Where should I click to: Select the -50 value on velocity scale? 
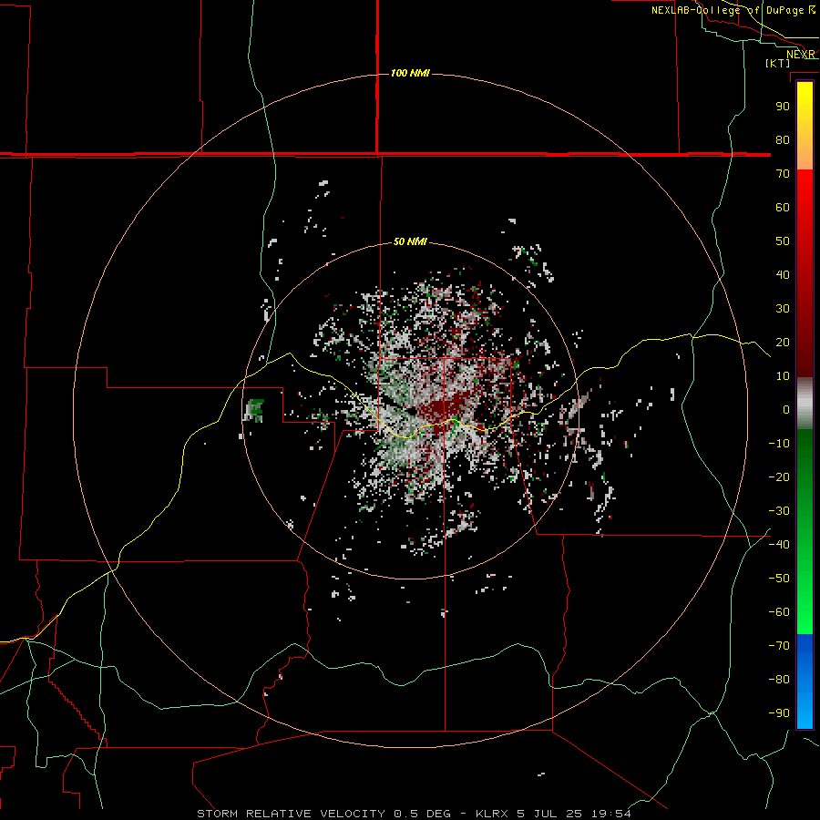click(779, 579)
